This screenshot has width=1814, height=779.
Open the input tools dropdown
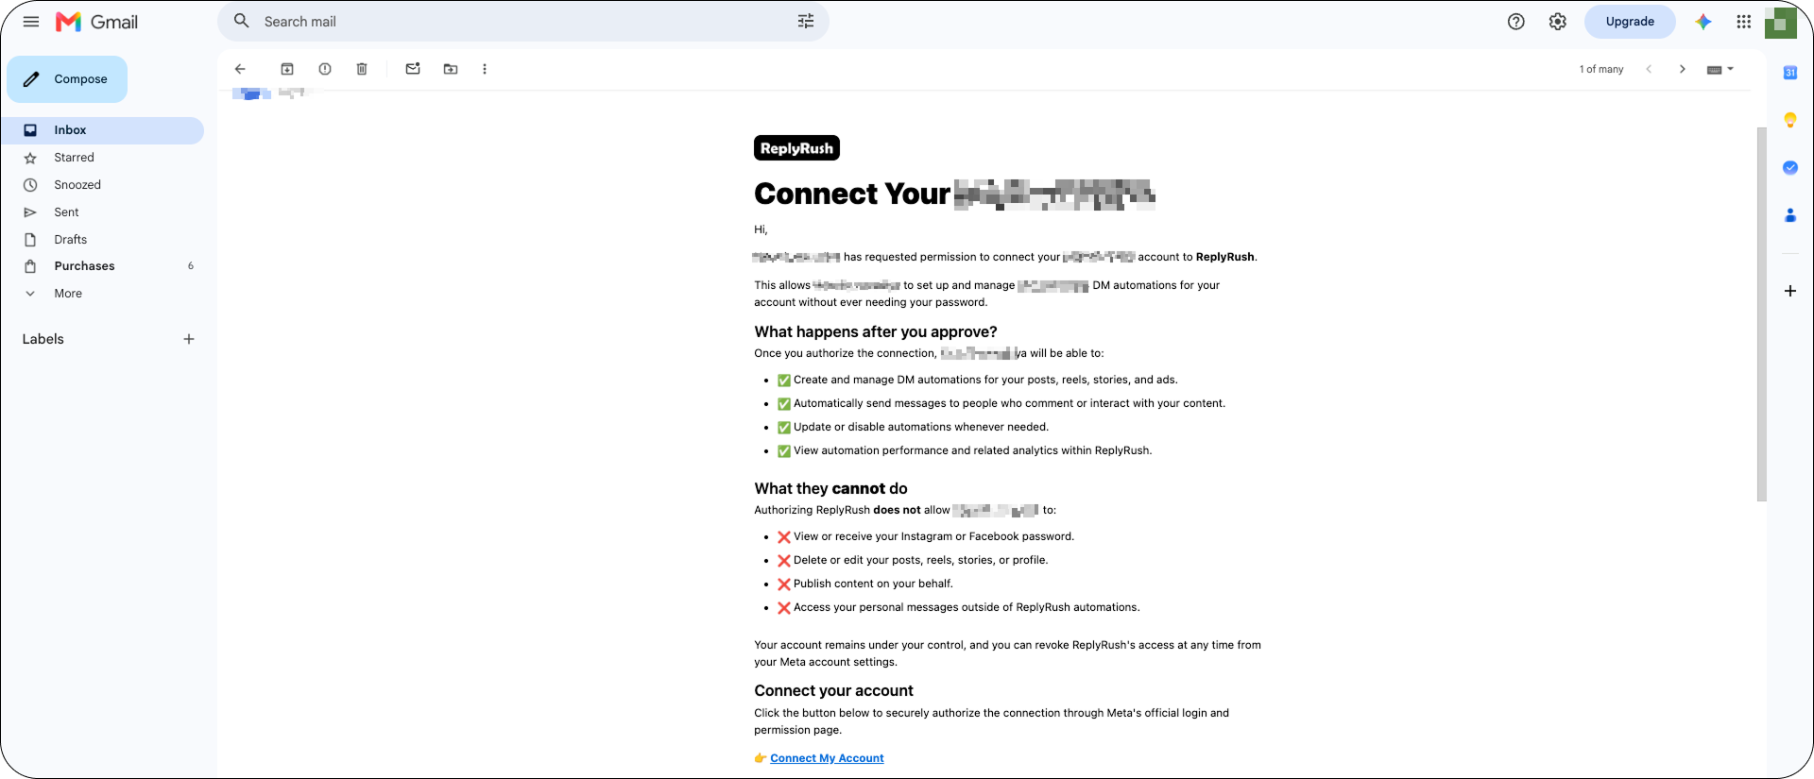click(x=1720, y=69)
